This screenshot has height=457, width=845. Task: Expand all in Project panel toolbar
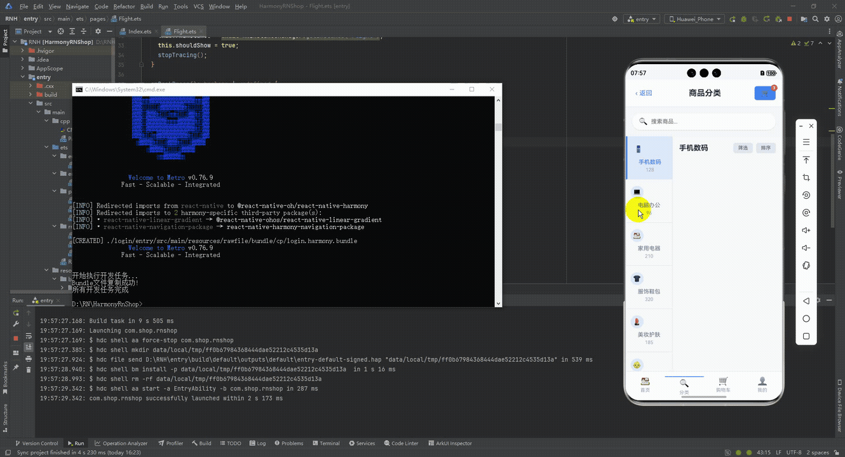pos(71,31)
